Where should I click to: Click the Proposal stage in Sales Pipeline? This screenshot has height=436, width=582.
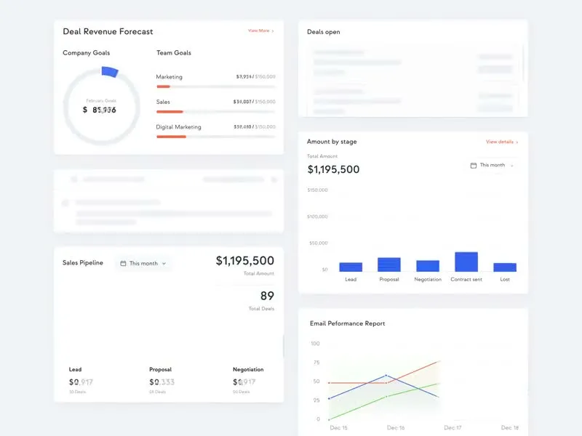point(162,380)
